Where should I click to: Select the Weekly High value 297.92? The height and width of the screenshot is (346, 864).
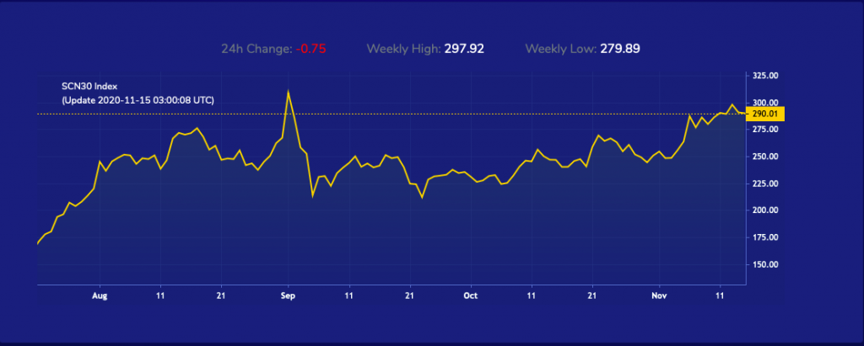[x=464, y=49]
